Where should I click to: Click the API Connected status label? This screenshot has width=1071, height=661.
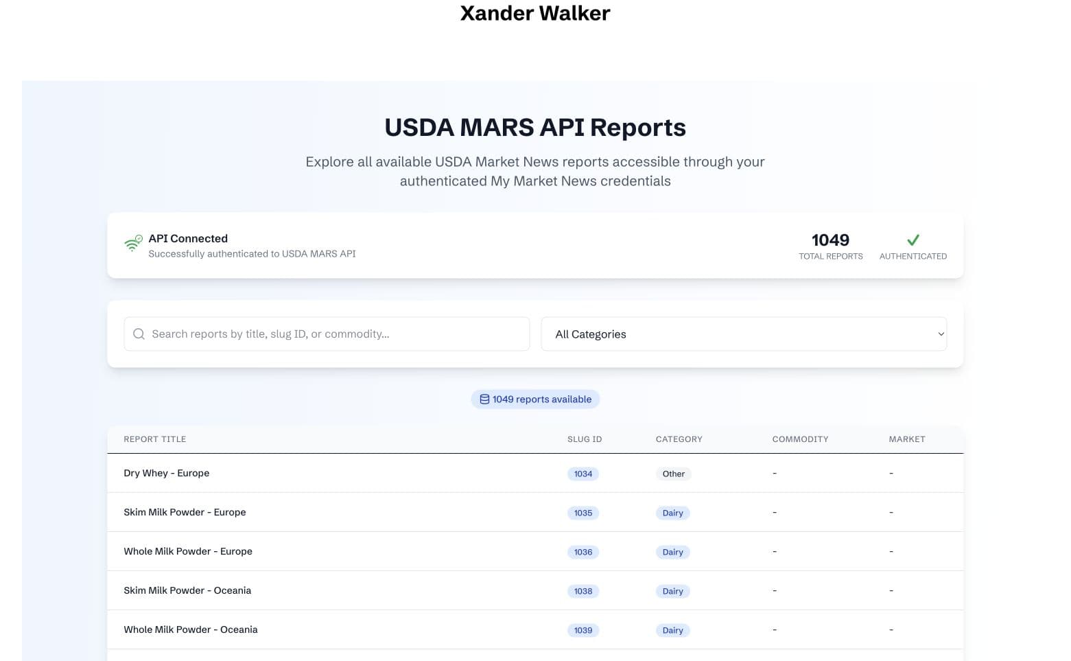pos(188,239)
